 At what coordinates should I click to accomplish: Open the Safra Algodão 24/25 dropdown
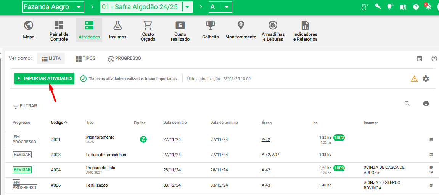[188, 7]
